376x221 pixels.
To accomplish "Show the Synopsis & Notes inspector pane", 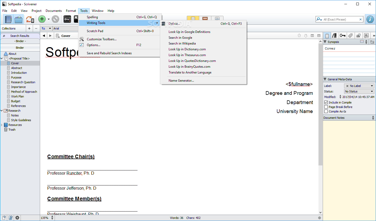I will tap(327, 36).
